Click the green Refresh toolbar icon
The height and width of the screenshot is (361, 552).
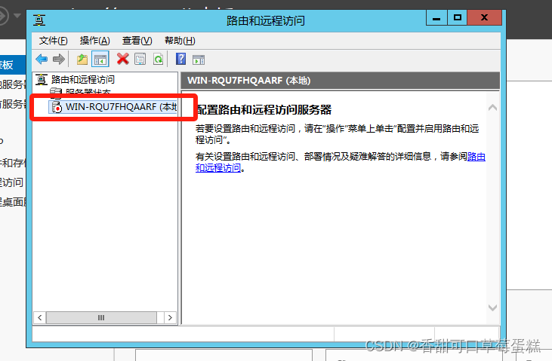pyautogui.click(x=158, y=59)
